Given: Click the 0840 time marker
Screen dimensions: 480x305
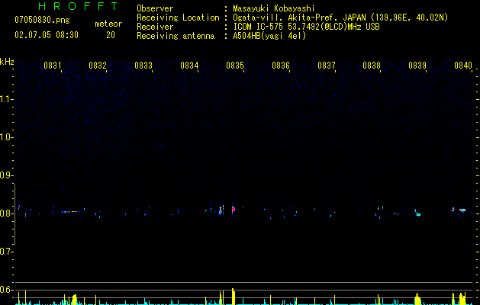Looking at the screenshot, I should click(463, 65).
